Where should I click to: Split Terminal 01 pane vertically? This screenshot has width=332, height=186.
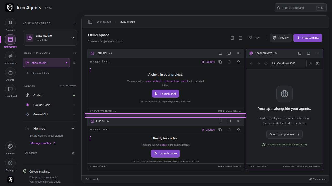click(220, 53)
